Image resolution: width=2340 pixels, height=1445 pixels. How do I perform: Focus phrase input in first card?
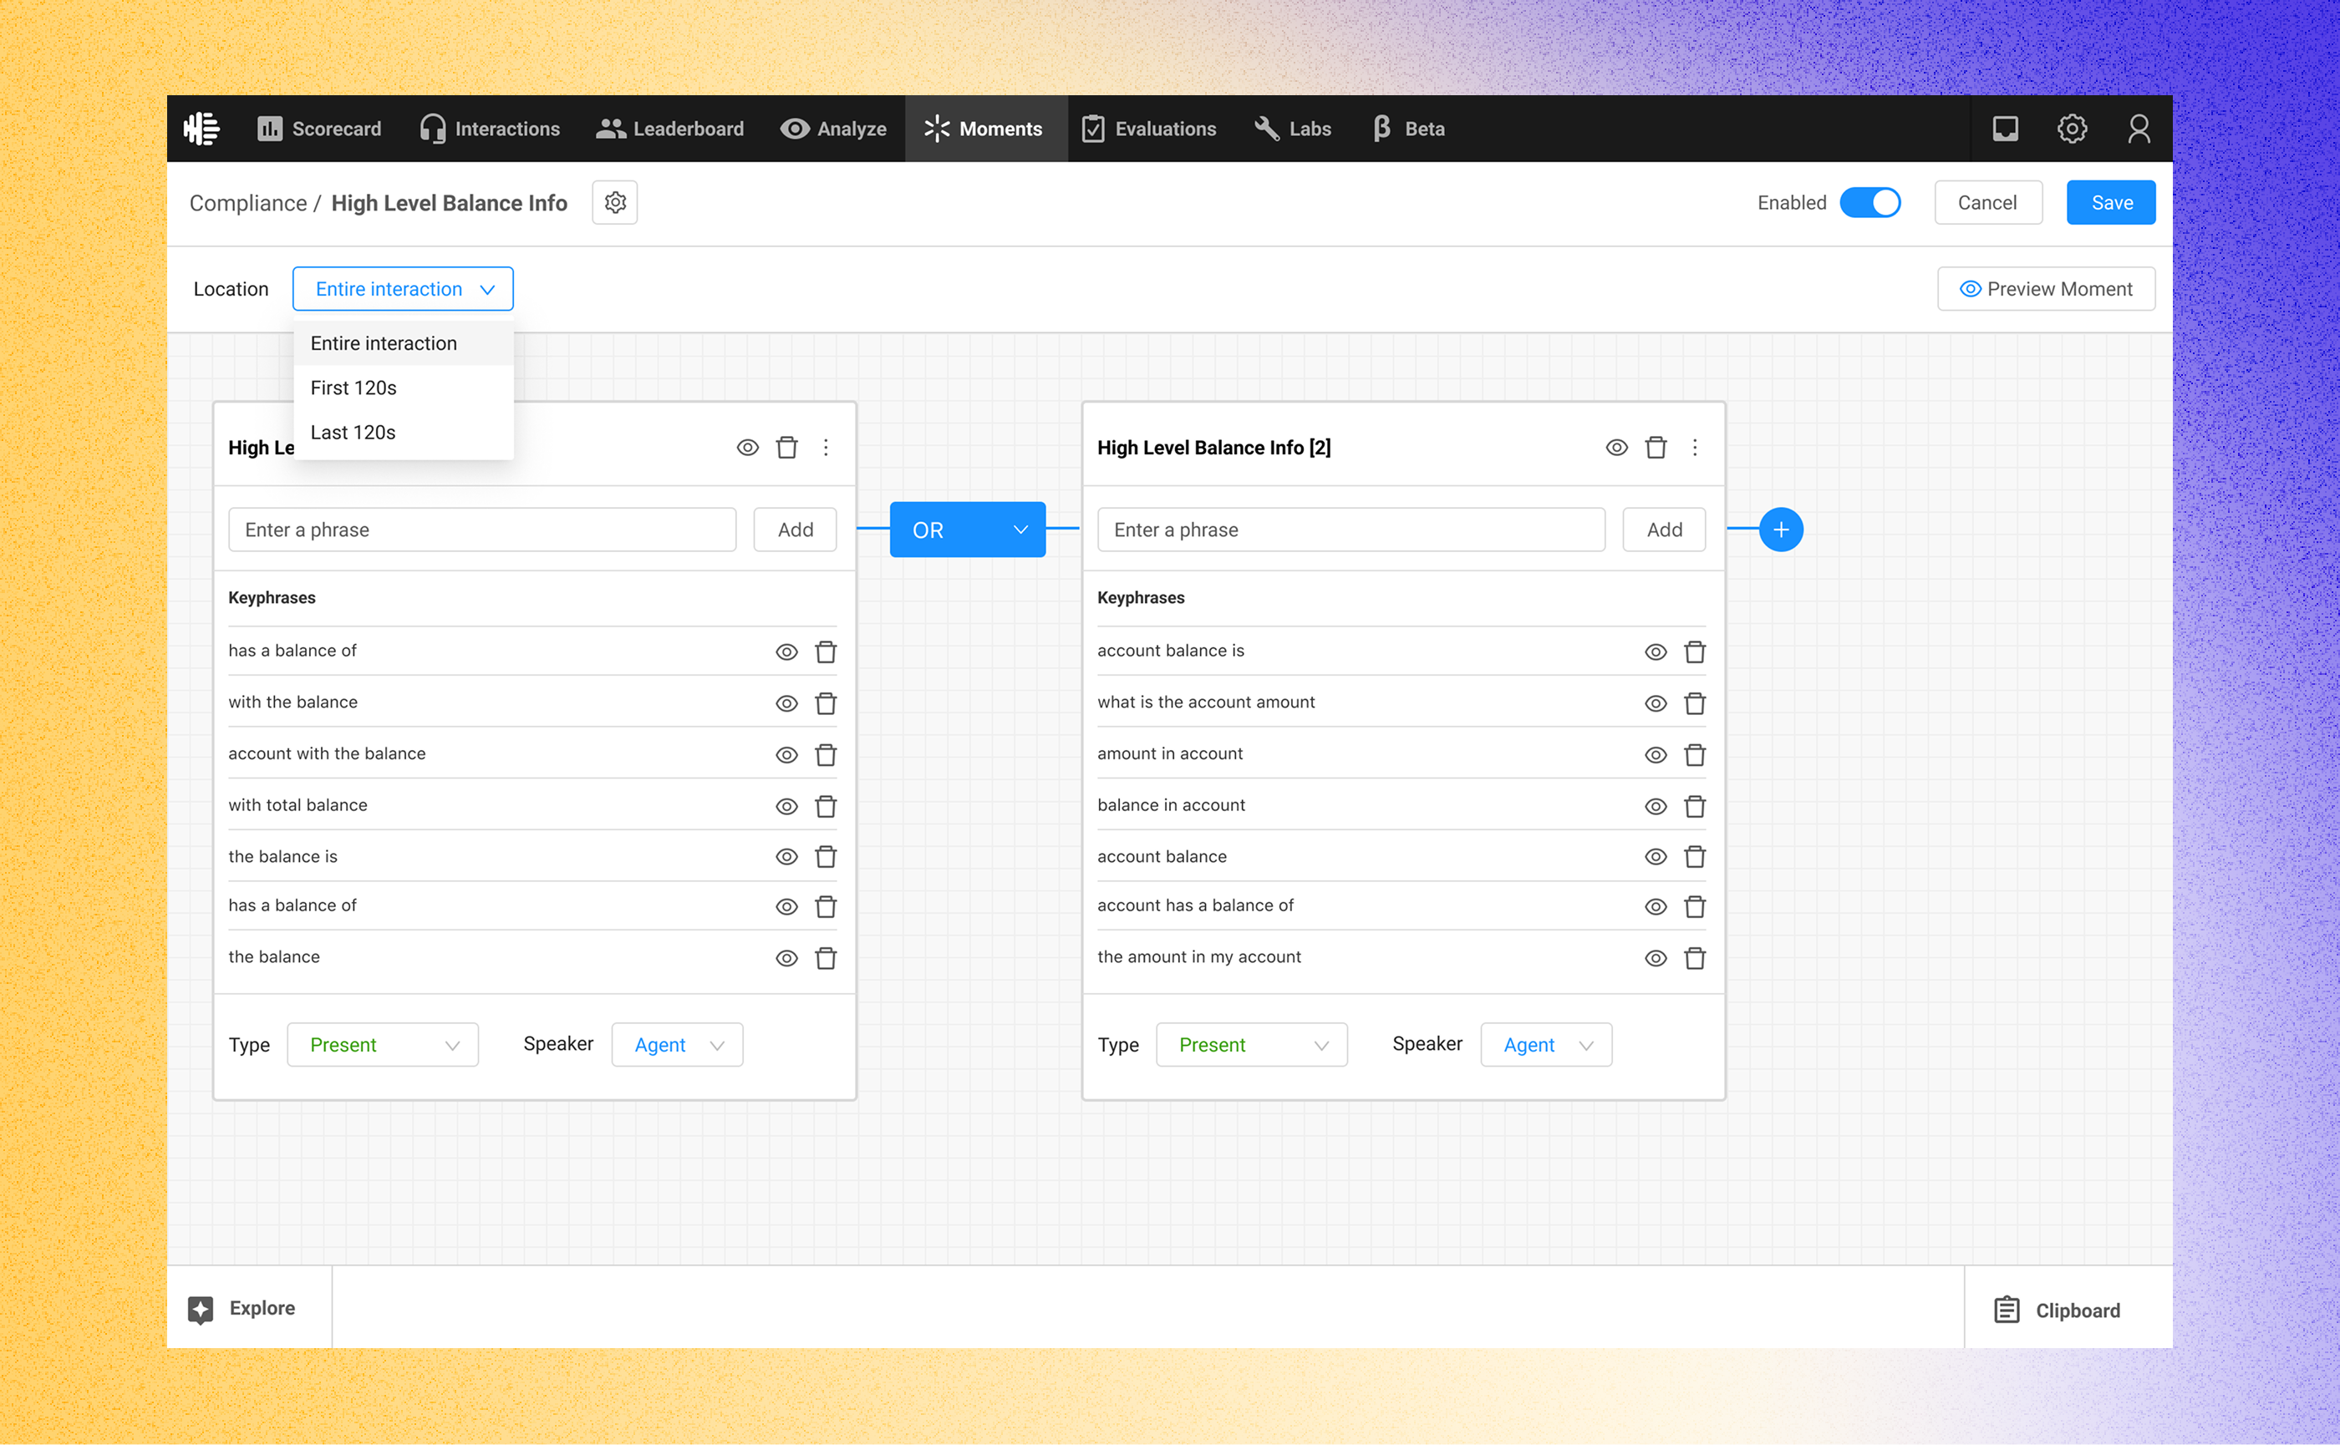point(482,530)
